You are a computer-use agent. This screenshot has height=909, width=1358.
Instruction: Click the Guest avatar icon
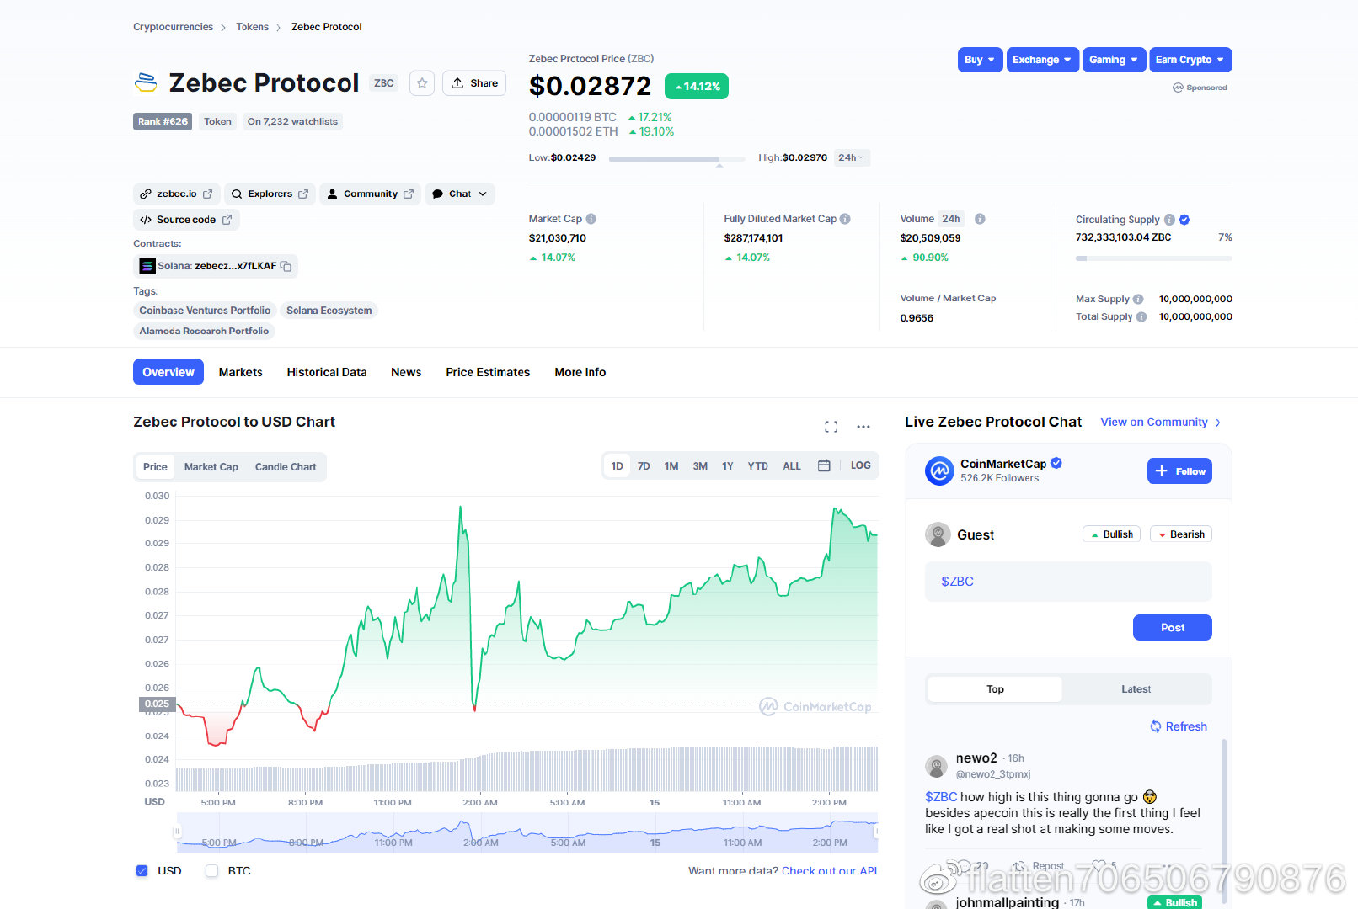coord(938,534)
